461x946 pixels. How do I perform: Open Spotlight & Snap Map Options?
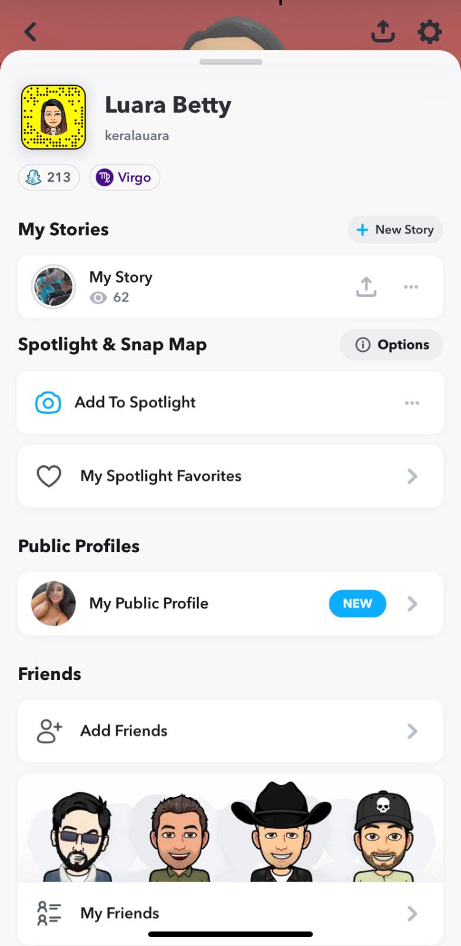[391, 345]
